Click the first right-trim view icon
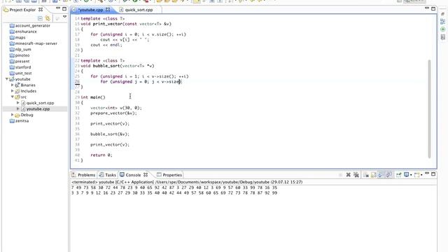 [x=443, y=14]
